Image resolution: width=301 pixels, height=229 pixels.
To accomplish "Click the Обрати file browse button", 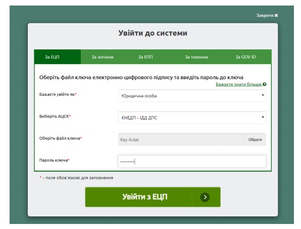I will point(255,140).
